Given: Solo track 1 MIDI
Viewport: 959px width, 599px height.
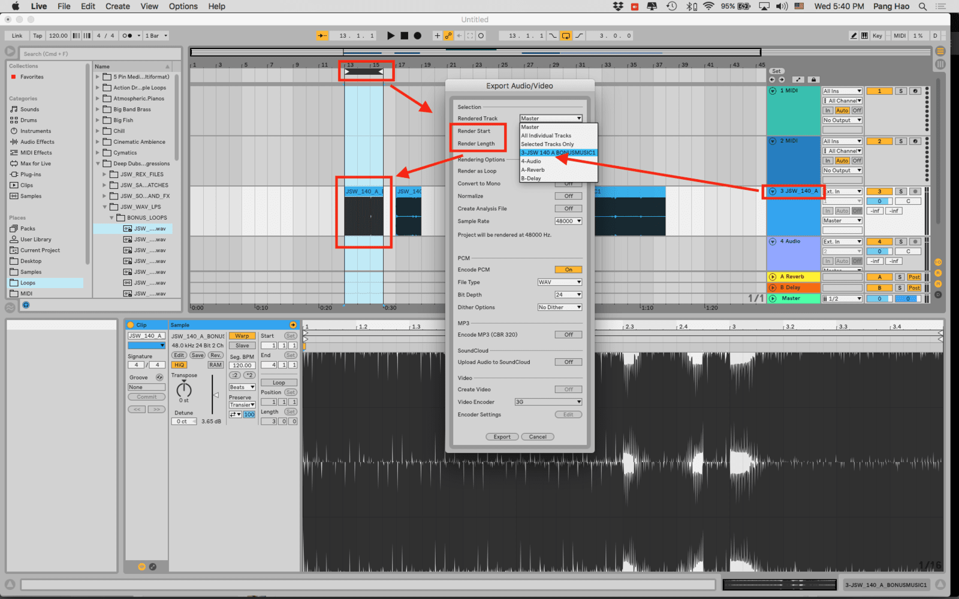Looking at the screenshot, I should 900,92.
